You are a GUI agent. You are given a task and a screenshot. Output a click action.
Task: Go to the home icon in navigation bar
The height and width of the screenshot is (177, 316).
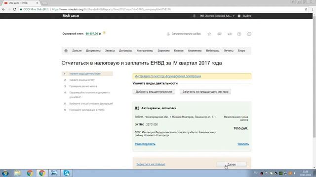tap(66, 51)
